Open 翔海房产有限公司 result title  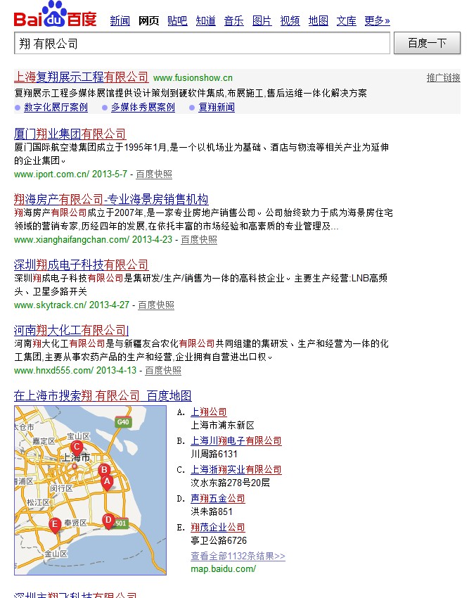111,199
